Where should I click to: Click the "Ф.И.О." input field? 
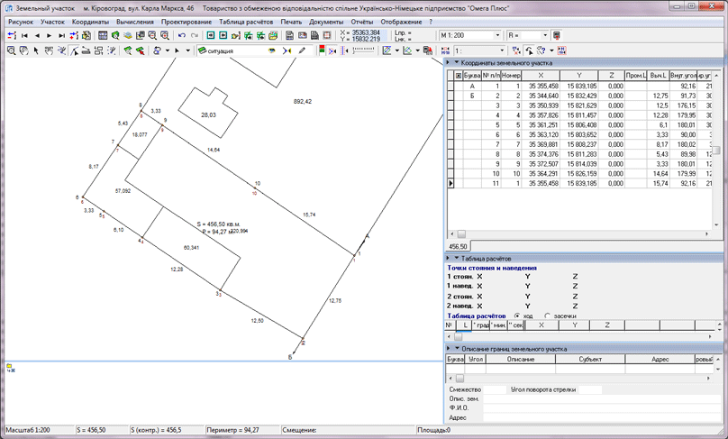[595, 408]
